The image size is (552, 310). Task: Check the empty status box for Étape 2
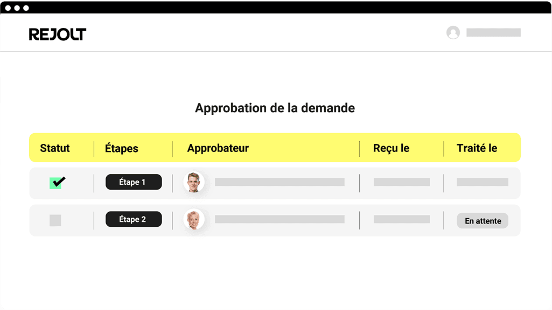[55, 220]
